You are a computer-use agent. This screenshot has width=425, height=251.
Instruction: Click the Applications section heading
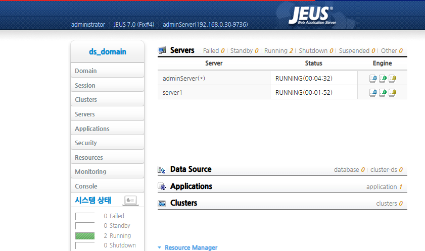[191, 186]
